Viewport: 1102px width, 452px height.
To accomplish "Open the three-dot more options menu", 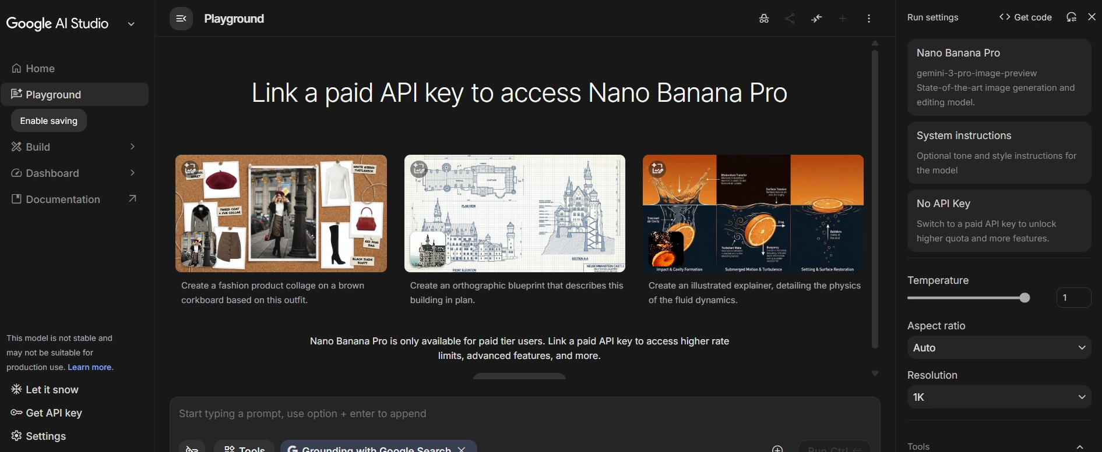I will (x=869, y=19).
